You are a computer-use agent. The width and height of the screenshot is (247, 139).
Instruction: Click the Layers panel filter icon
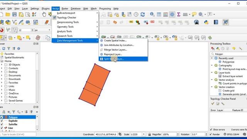[x=14, y=112]
